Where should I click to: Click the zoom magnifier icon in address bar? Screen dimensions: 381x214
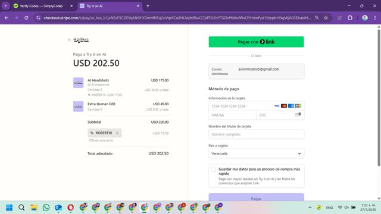tap(317, 18)
